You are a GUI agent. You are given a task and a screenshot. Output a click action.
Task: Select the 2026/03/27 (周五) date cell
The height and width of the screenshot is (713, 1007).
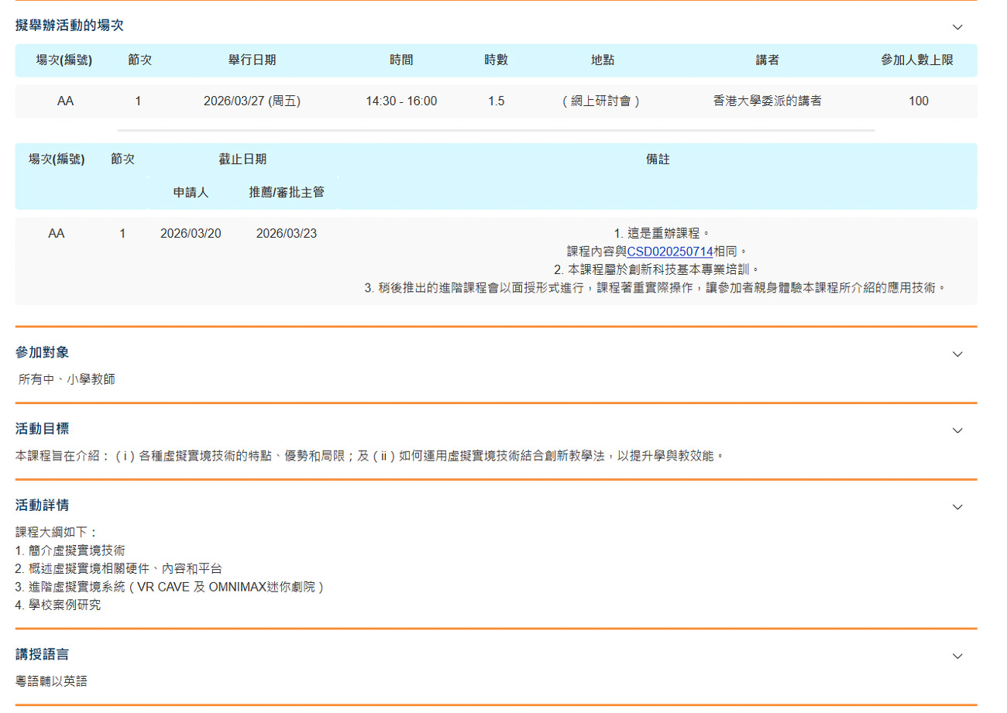tap(252, 101)
